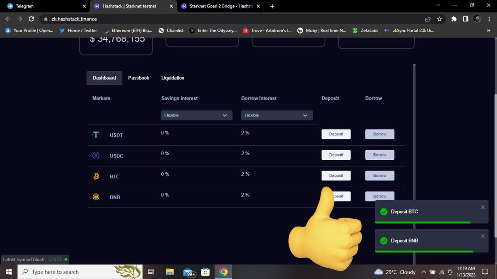Screen dimensions: 497x279
Task: Open Microsoft Store from the taskbar
Action: coord(205,272)
